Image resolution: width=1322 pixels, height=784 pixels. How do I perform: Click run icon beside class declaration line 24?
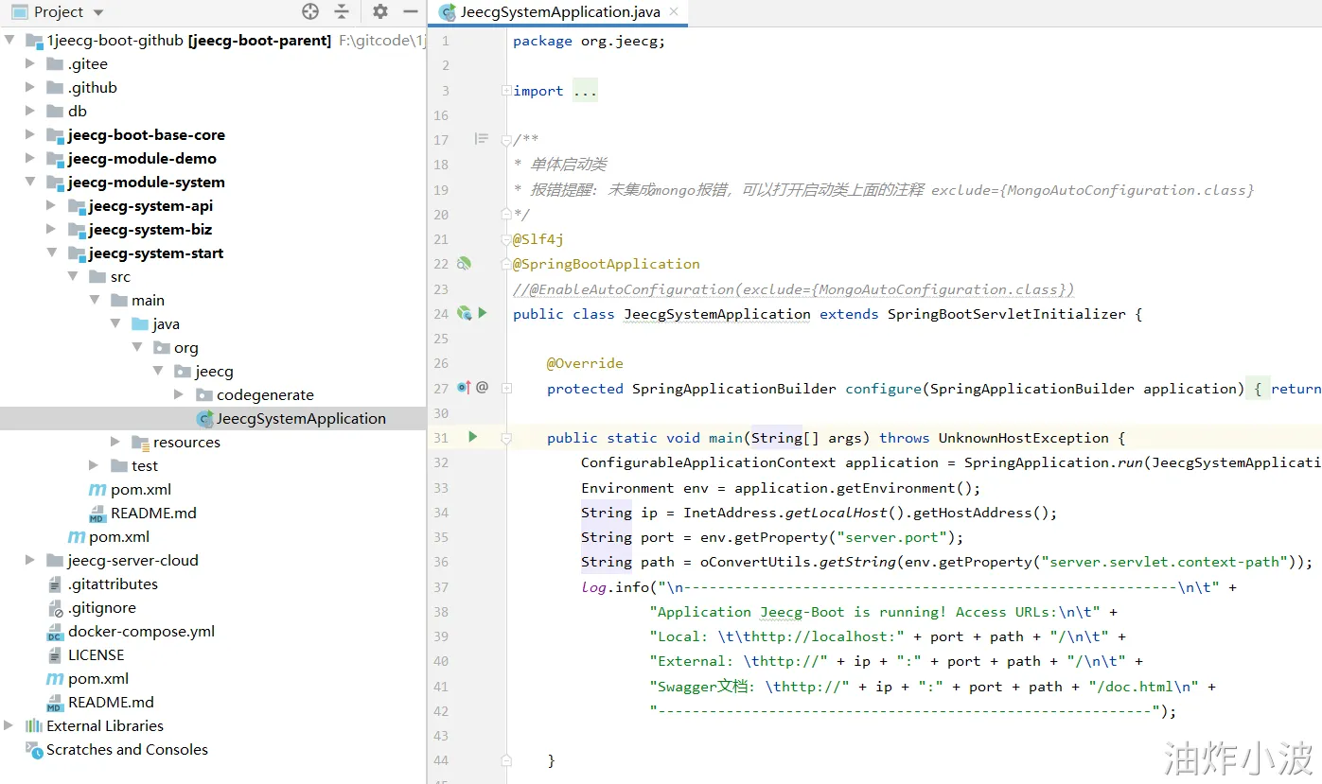483,313
